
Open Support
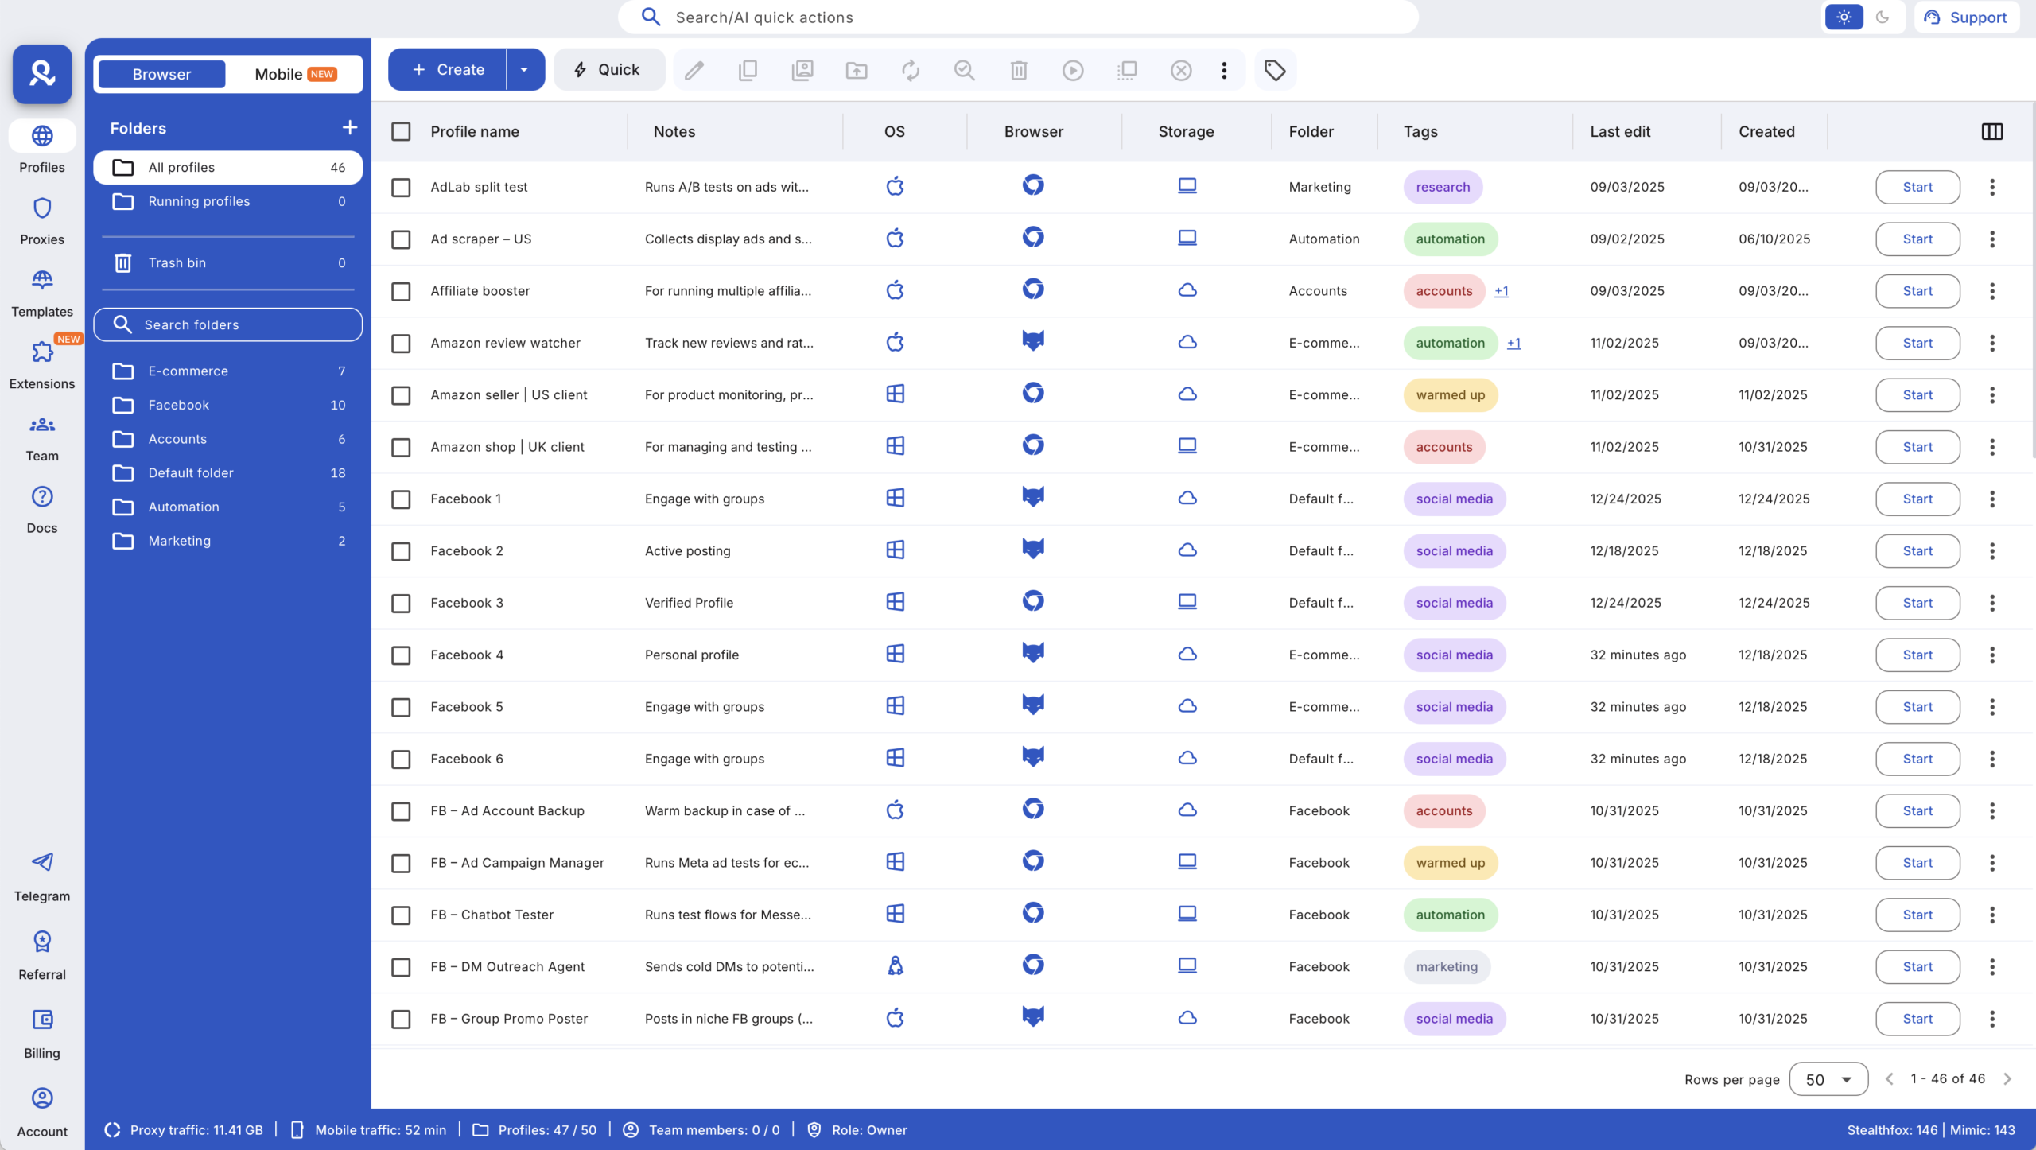coord(1968,17)
